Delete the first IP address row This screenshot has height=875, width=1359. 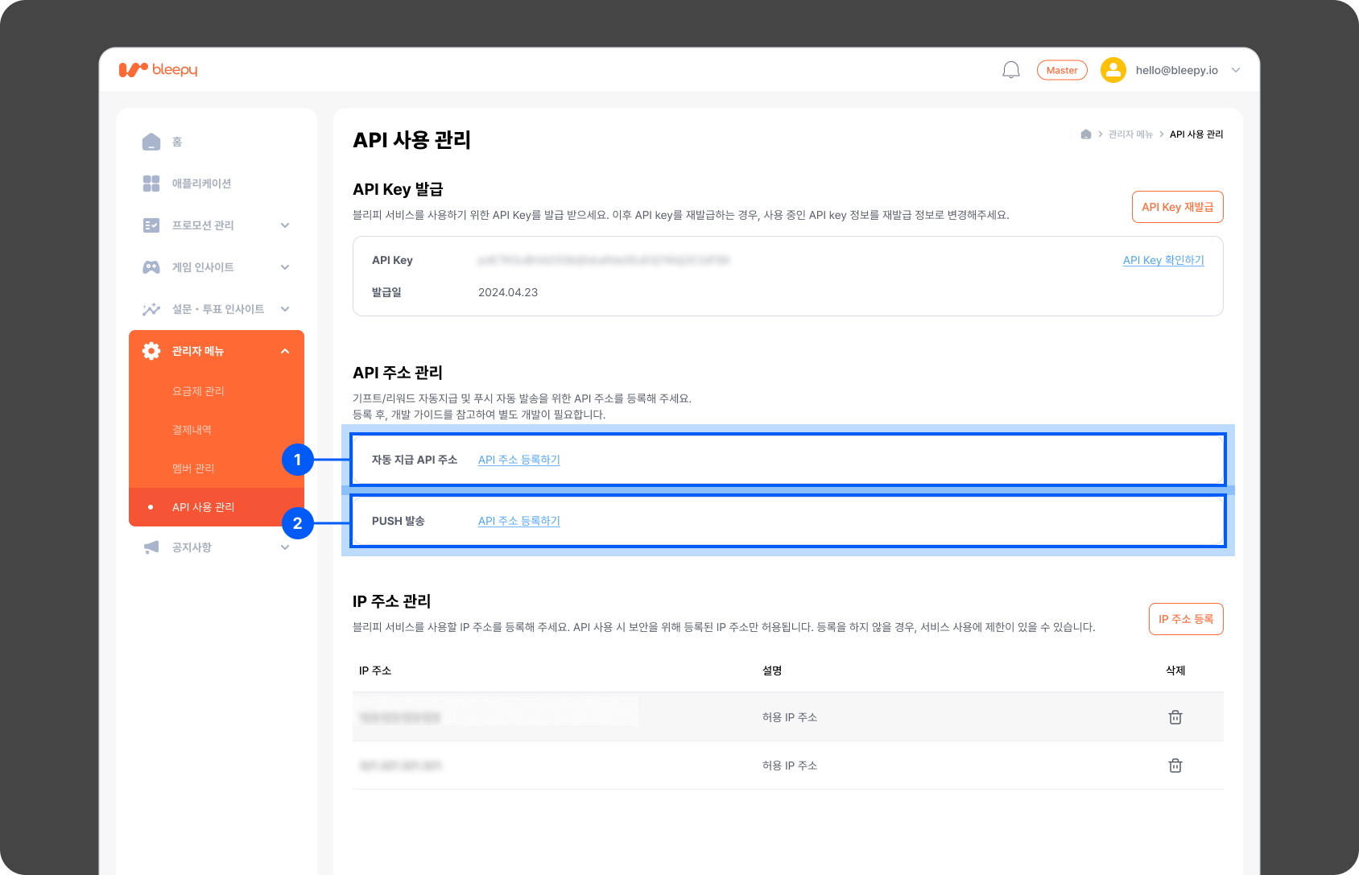click(x=1175, y=717)
